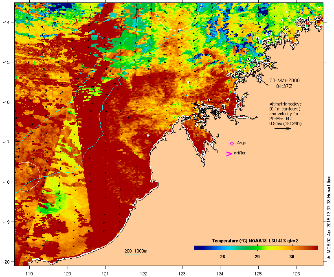The width and height of the screenshot is (334, 277).
Task: Click the longitude axis label '120'
Action: (x=68, y=274)
